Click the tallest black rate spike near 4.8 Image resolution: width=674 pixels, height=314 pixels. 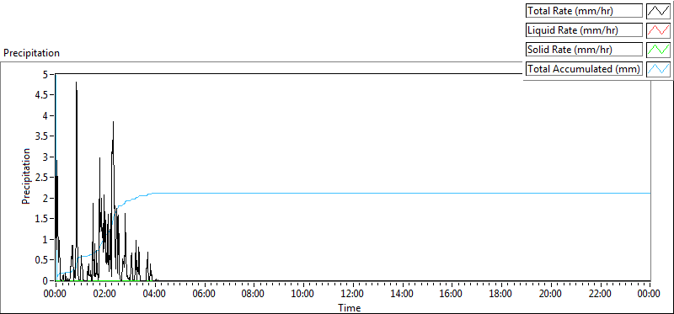pyautogui.click(x=77, y=84)
